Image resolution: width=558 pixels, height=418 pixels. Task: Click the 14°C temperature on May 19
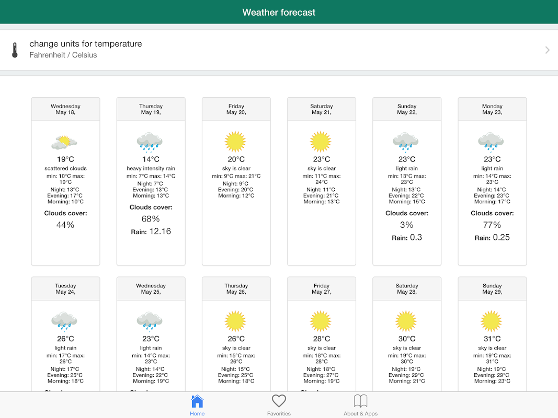pyautogui.click(x=151, y=159)
